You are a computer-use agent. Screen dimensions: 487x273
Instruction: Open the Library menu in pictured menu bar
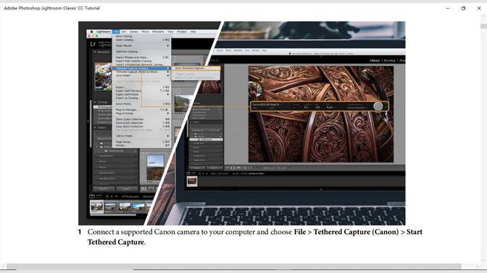pyautogui.click(x=134, y=32)
